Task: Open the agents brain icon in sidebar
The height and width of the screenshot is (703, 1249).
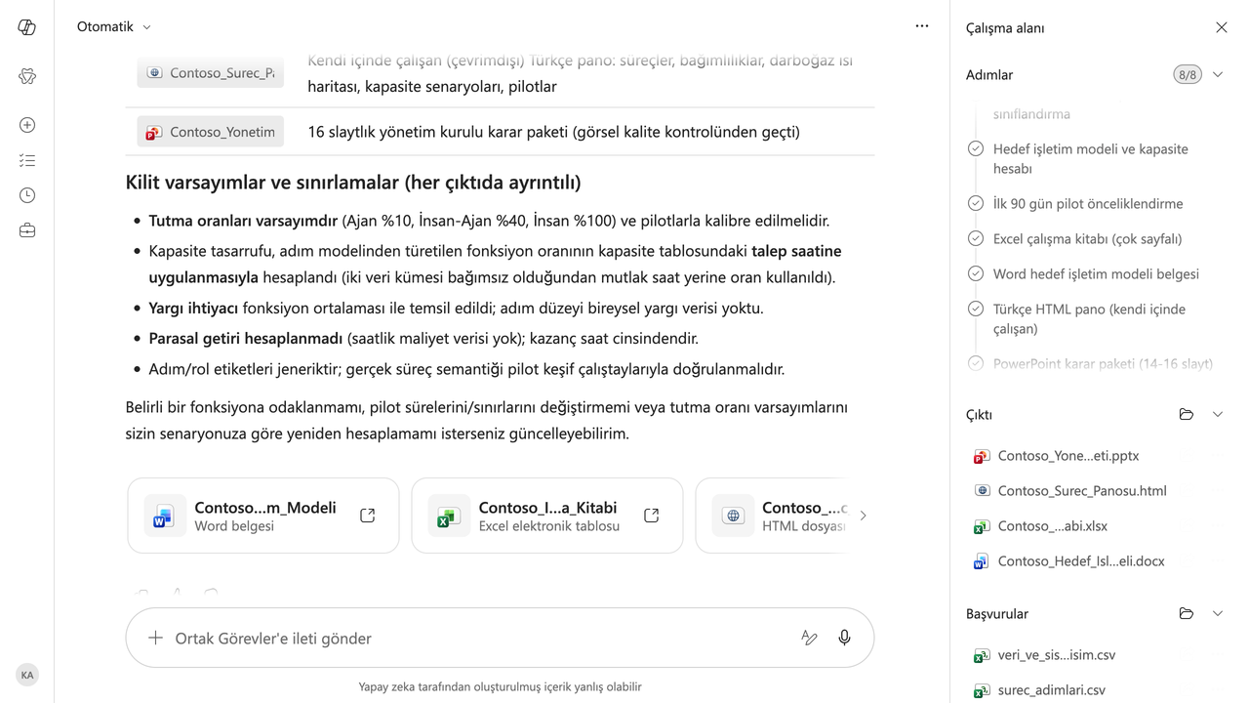Action: [x=27, y=77]
